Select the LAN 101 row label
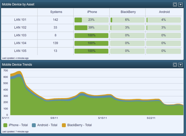The width and height of the screenshot is (186, 136). [x=20, y=20]
